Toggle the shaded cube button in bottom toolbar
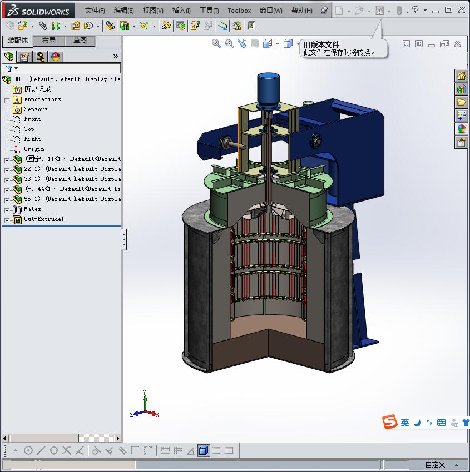This screenshot has height=472, width=470. (x=204, y=450)
